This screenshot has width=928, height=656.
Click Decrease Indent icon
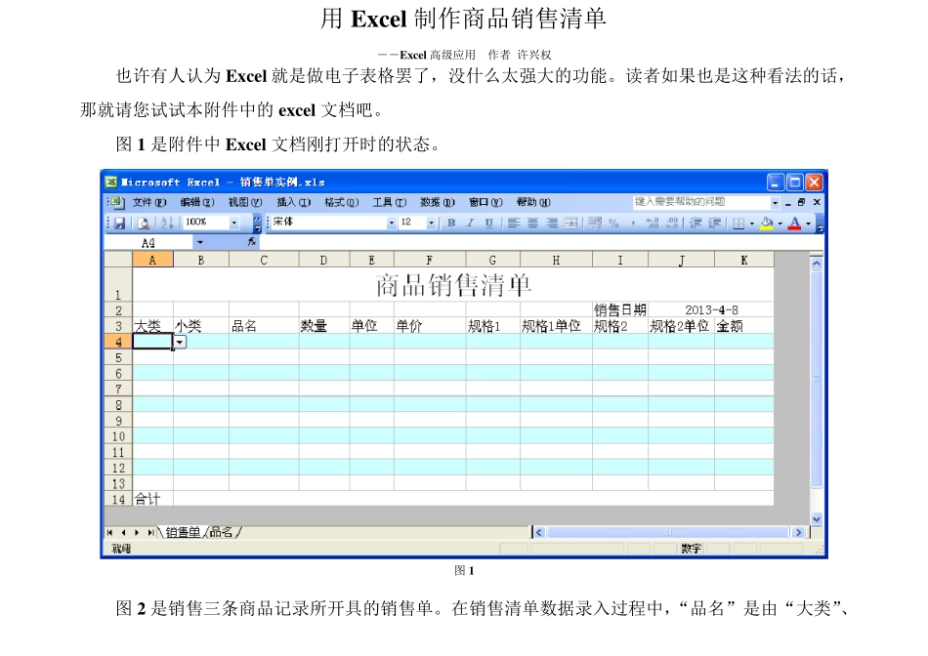[x=696, y=223]
